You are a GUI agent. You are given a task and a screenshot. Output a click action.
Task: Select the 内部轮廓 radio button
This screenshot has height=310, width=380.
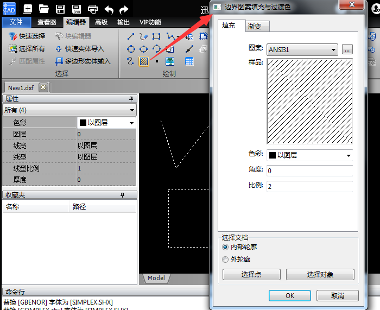pyautogui.click(x=226, y=247)
